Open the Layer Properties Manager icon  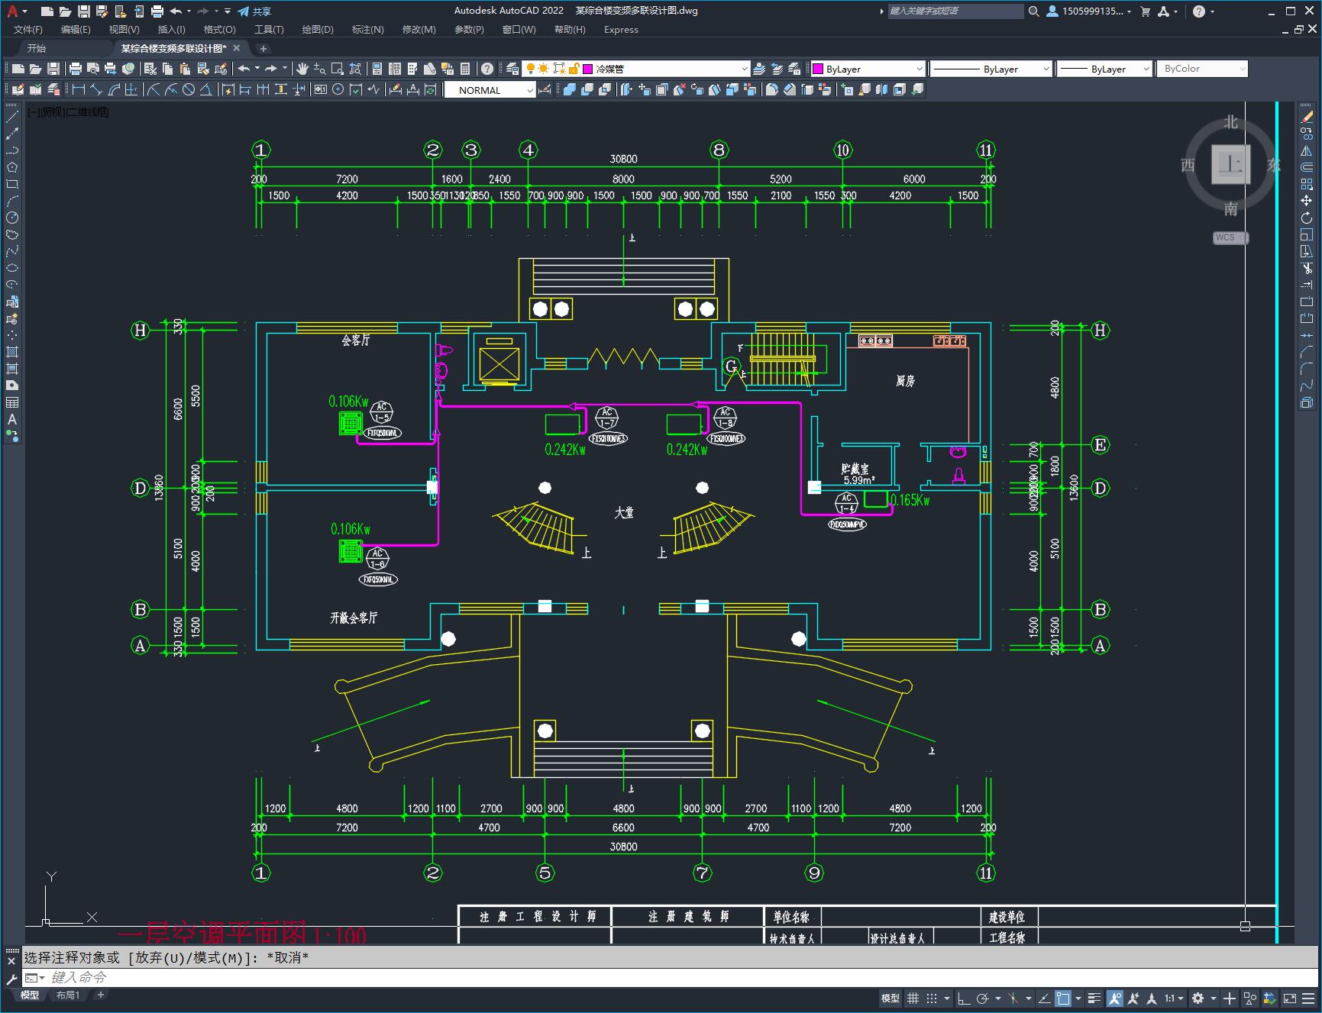[x=512, y=69]
